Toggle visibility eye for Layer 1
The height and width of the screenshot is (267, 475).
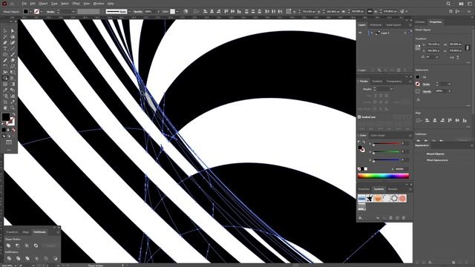click(360, 33)
